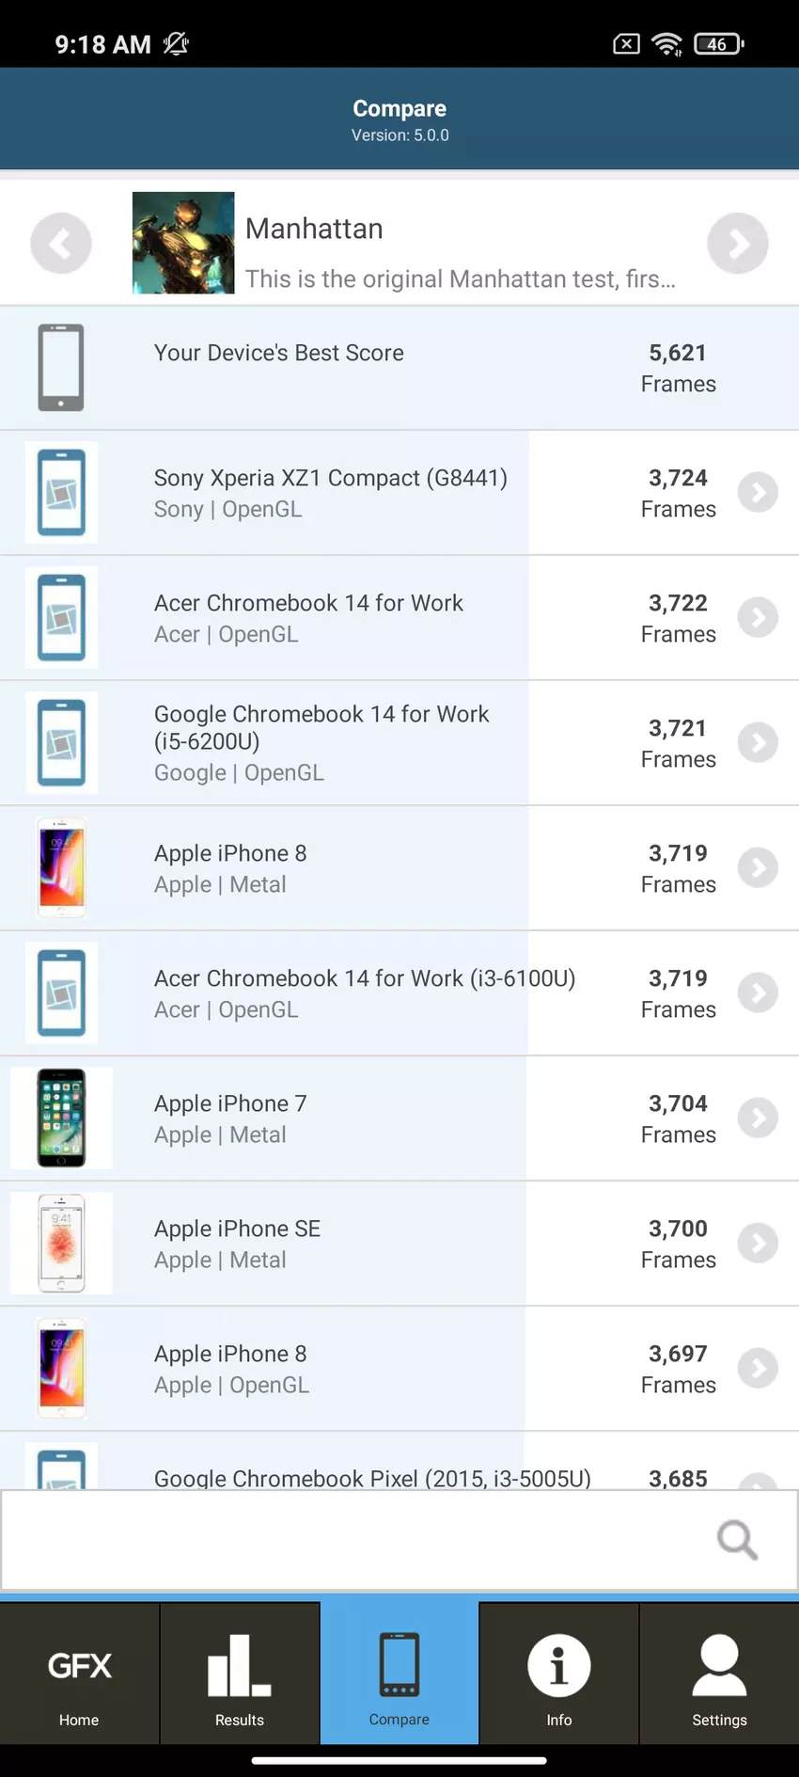
Task: Tap the search magnifier icon
Action: (737, 1540)
